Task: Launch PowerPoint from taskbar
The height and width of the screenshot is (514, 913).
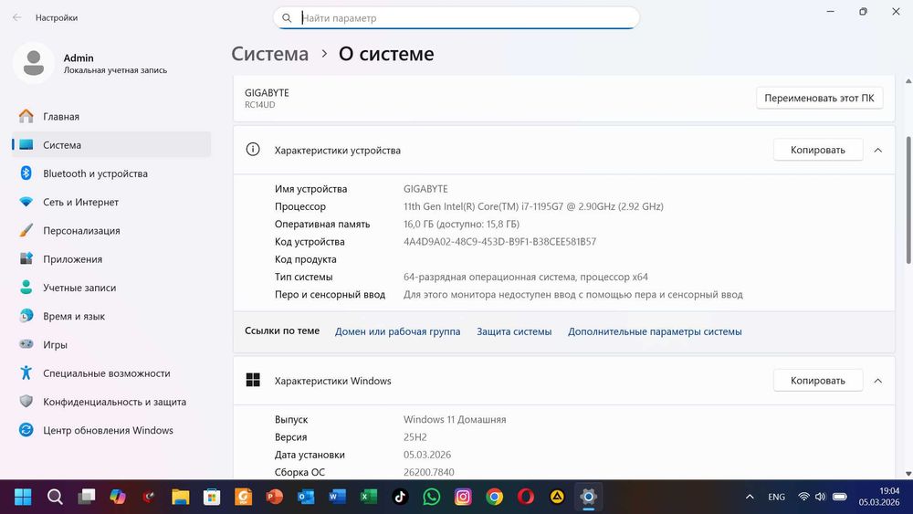Action: pyautogui.click(x=274, y=497)
